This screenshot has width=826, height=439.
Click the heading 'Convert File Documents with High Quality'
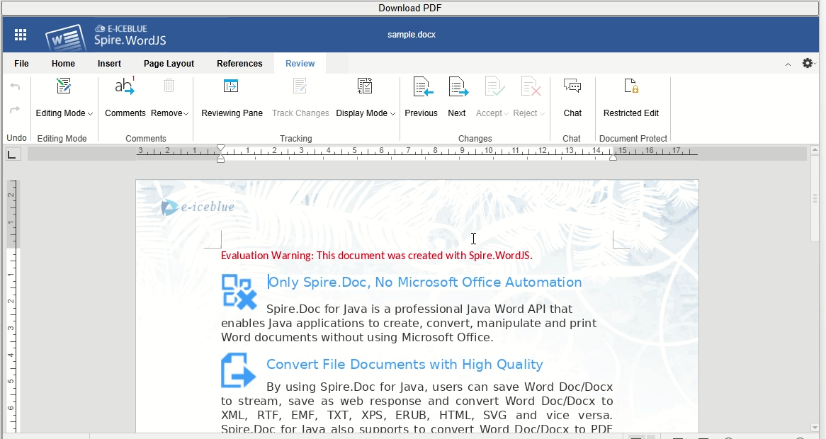tap(404, 364)
